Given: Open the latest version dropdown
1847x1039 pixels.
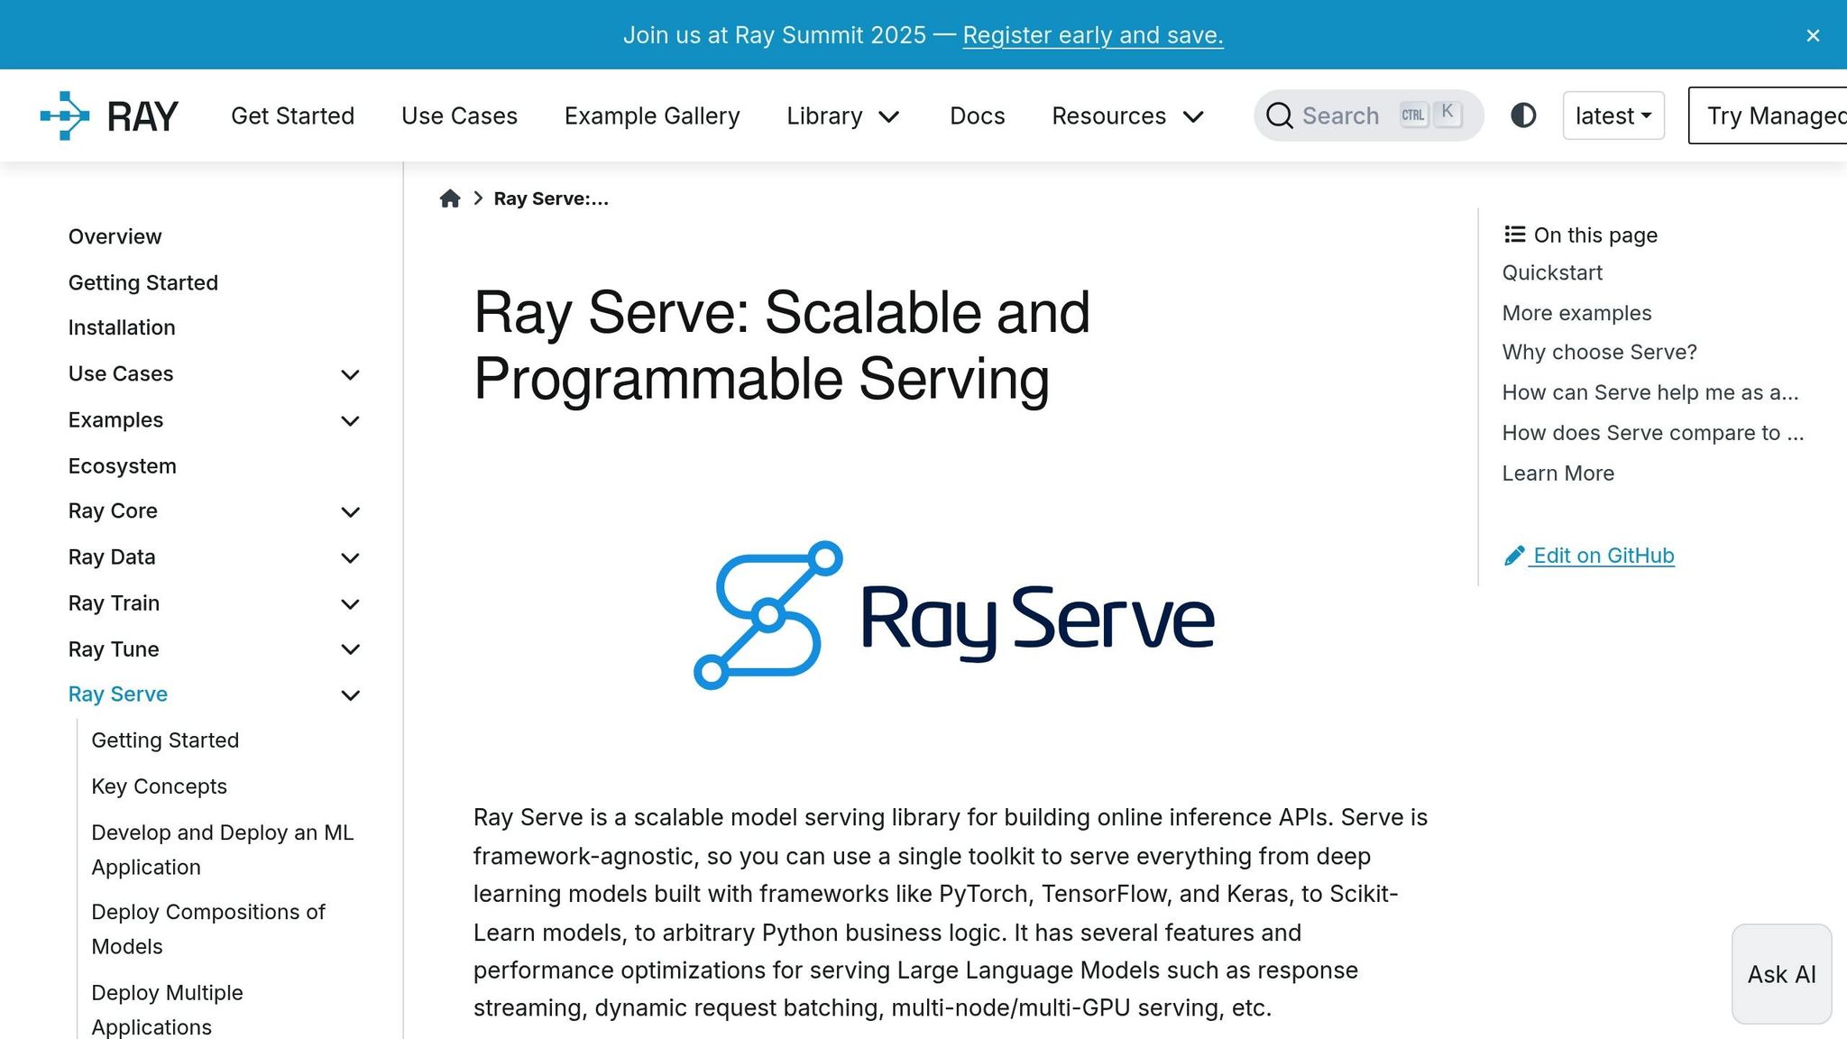Looking at the screenshot, I should 1613,115.
